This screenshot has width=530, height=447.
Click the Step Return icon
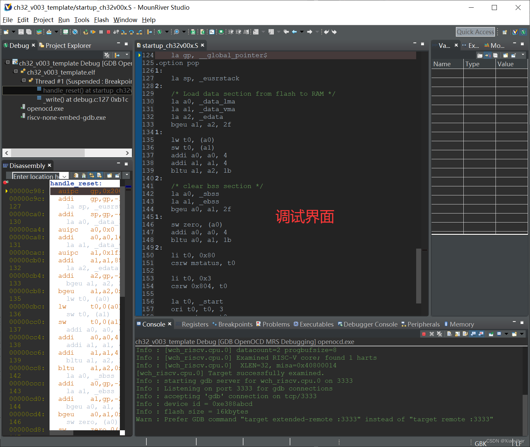click(x=139, y=32)
